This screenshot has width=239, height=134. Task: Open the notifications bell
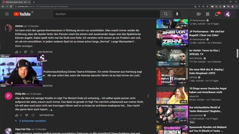pos(217,14)
